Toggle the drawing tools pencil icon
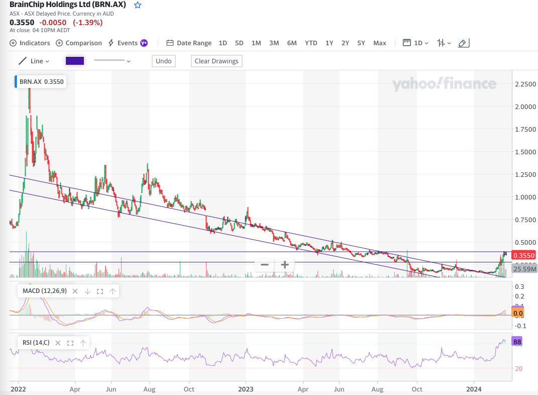 [x=463, y=43]
